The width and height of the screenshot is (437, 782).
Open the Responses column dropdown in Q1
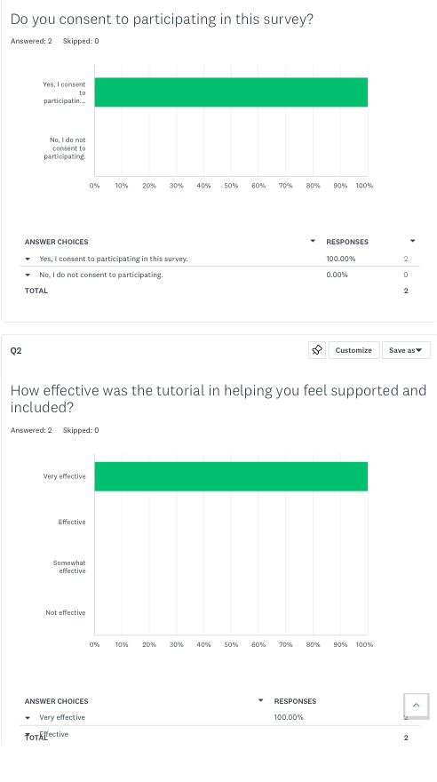click(412, 241)
